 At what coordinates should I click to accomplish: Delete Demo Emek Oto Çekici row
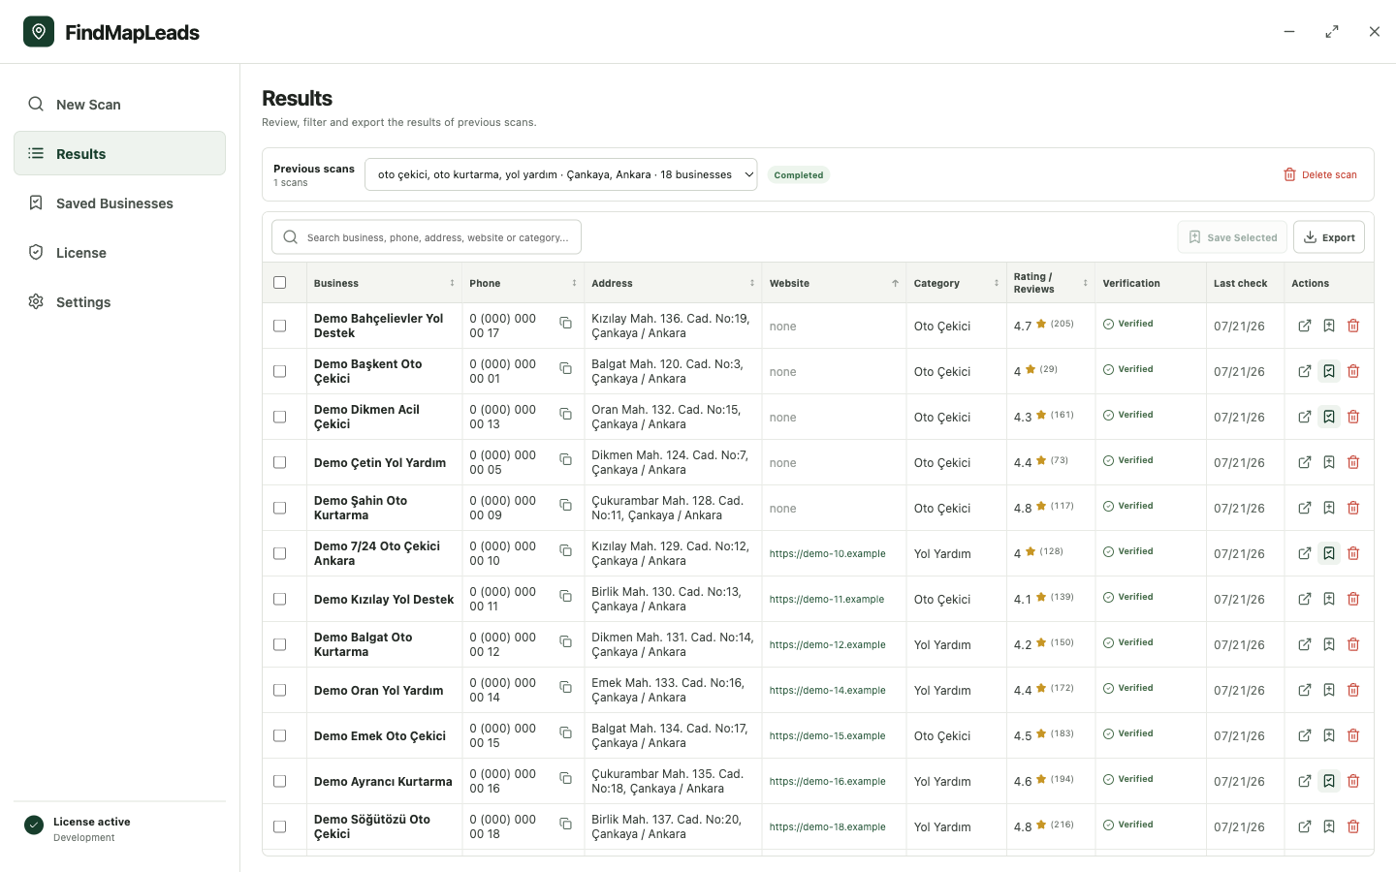1353,735
